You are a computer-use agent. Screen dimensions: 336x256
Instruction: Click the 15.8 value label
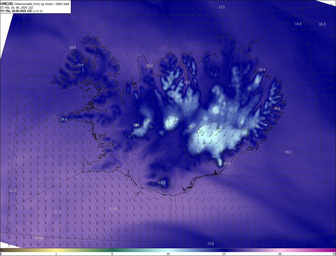click(211, 243)
